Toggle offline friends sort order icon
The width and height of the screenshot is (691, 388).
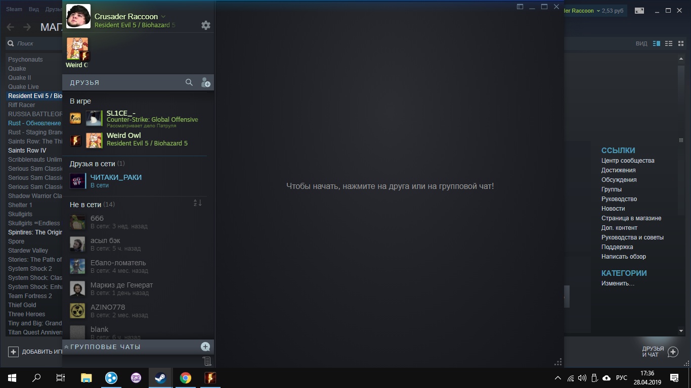tap(198, 203)
